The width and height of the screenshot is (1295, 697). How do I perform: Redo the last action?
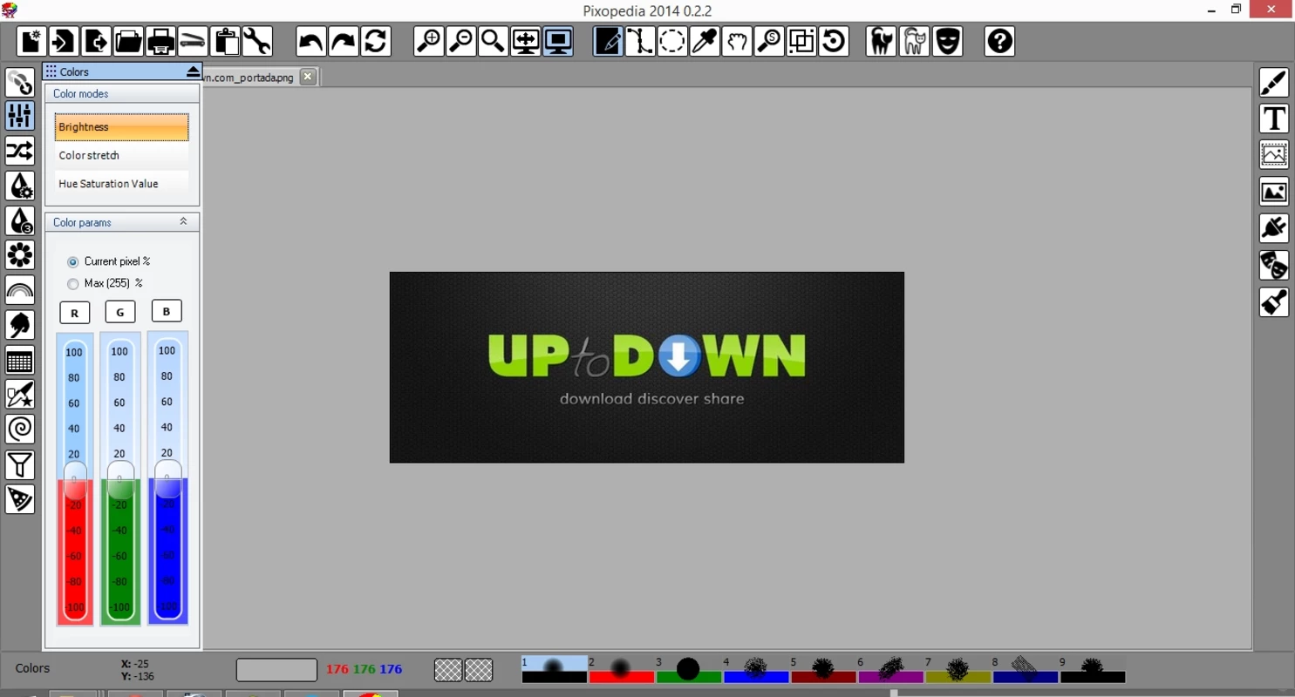point(344,41)
